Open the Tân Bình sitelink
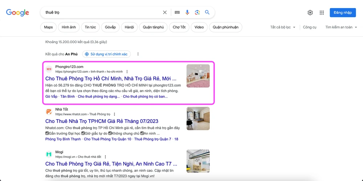Viewport: 363px width, 181px height. point(68,96)
